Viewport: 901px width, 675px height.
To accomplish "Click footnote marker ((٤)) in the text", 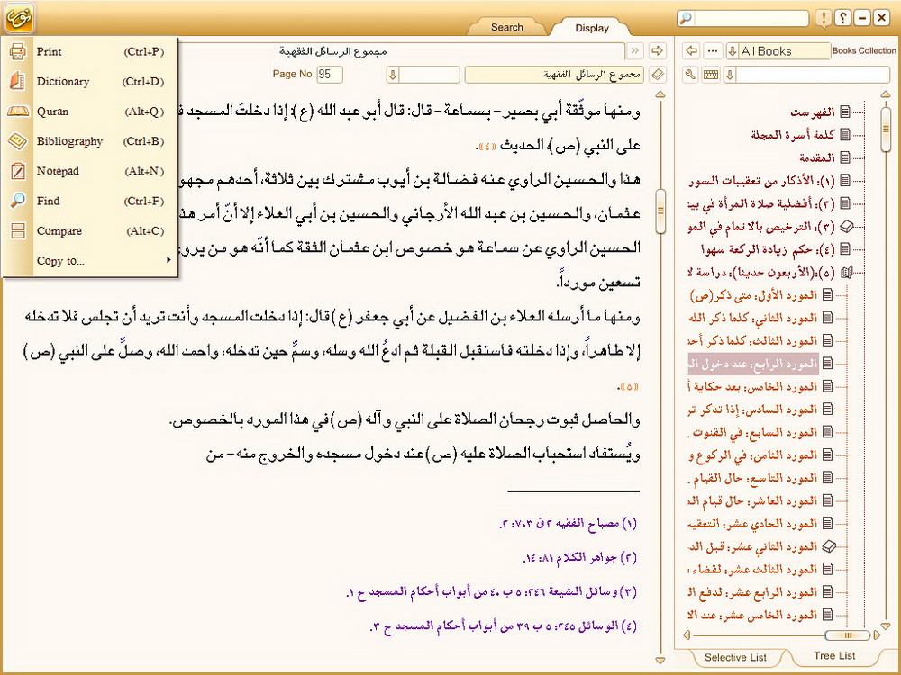I will [486, 147].
